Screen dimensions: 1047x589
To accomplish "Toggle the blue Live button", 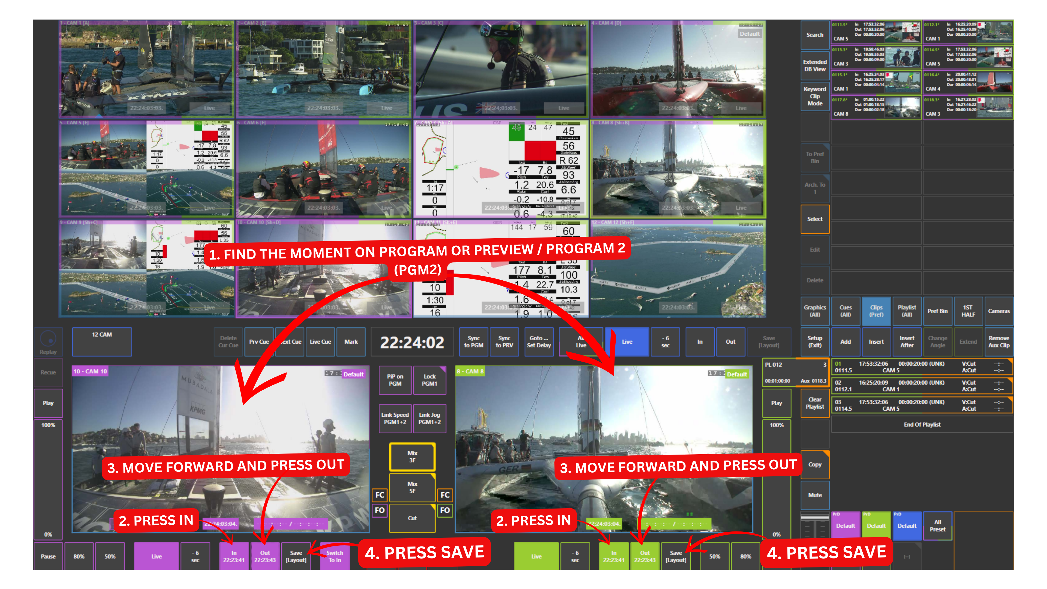I will (627, 341).
